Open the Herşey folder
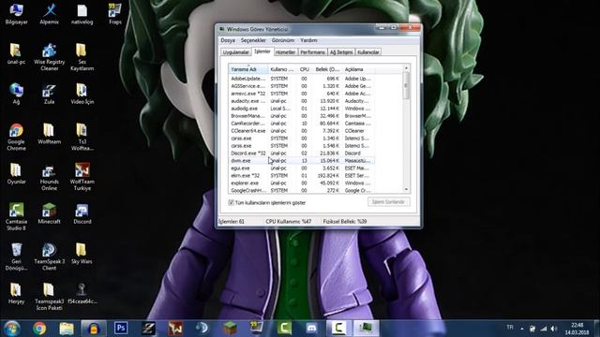Screen dimensions: 600x337 pyautogui.click(x=16, y=293)
